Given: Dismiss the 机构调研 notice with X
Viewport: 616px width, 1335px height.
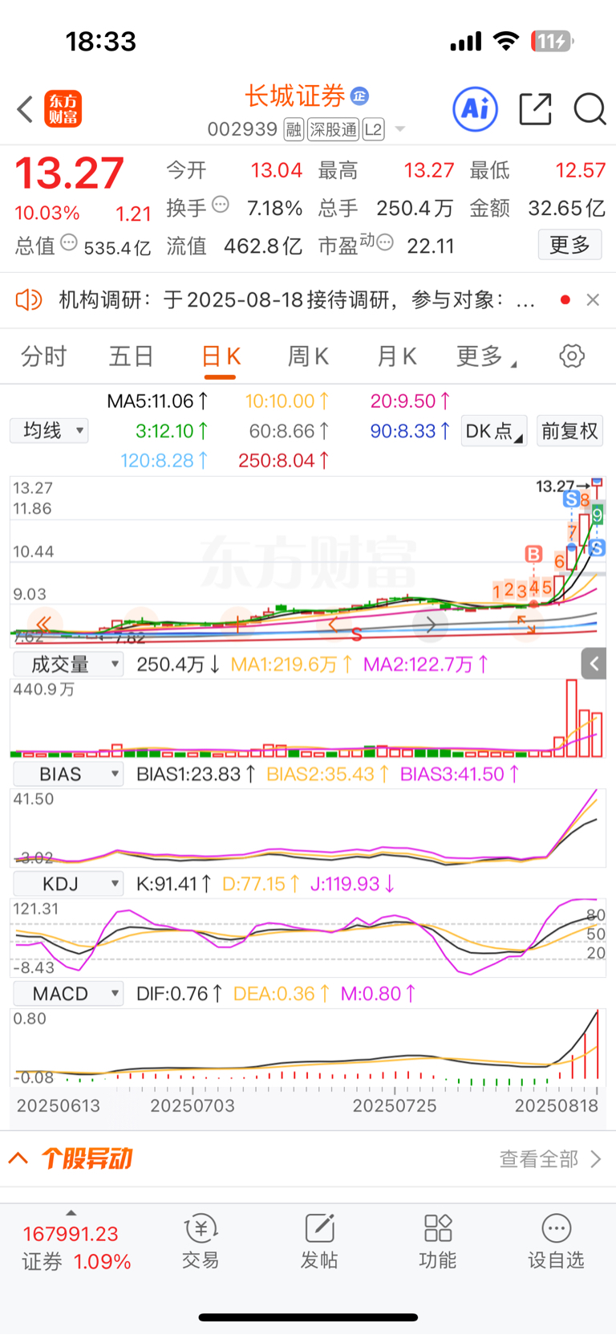Looking at the screenshot, I should point(593,299).
